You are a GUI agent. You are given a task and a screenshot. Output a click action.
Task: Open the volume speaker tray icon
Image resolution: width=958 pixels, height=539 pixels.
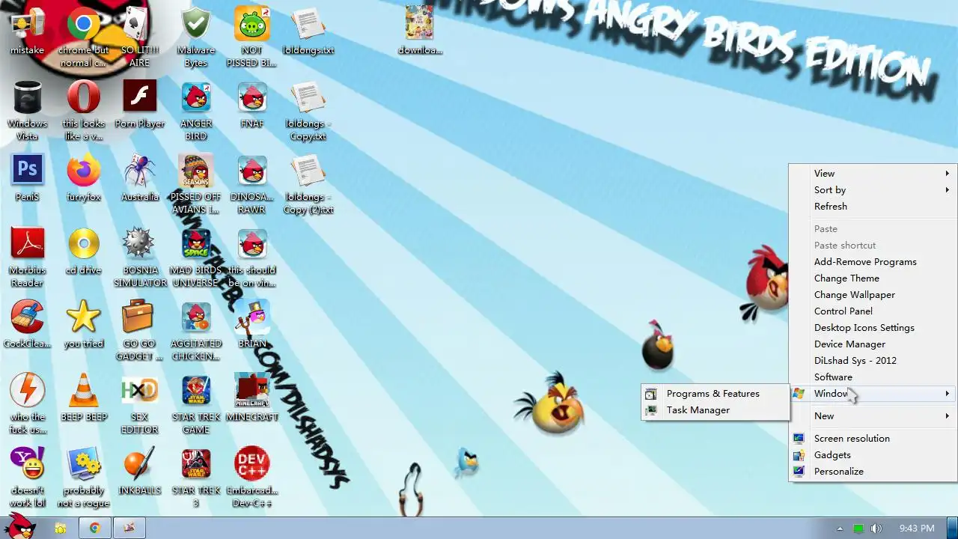[876, 529]
